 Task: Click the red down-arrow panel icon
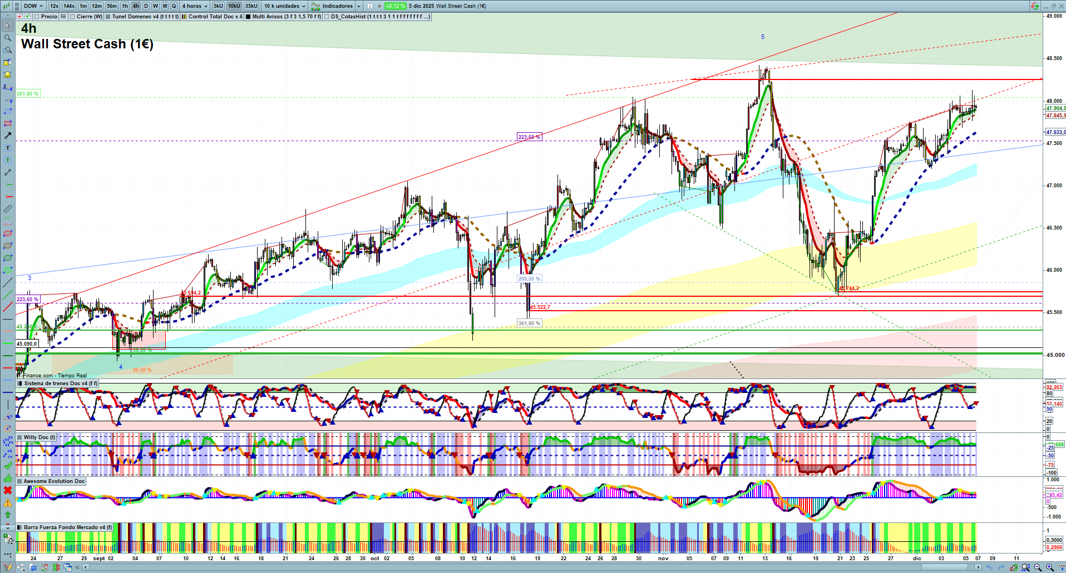pos(19,17)
